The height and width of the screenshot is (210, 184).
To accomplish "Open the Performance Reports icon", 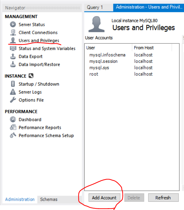I will (x=13, y=127).
